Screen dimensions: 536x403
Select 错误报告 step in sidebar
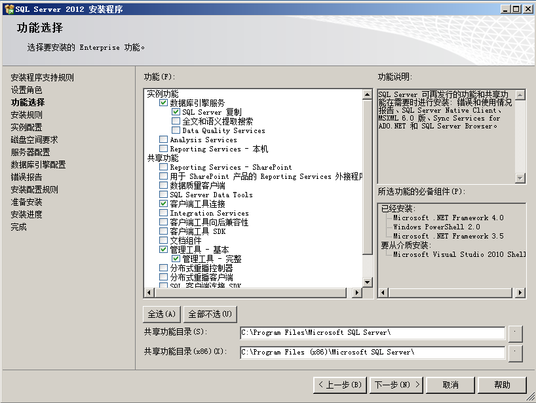(x=26, y=177)
